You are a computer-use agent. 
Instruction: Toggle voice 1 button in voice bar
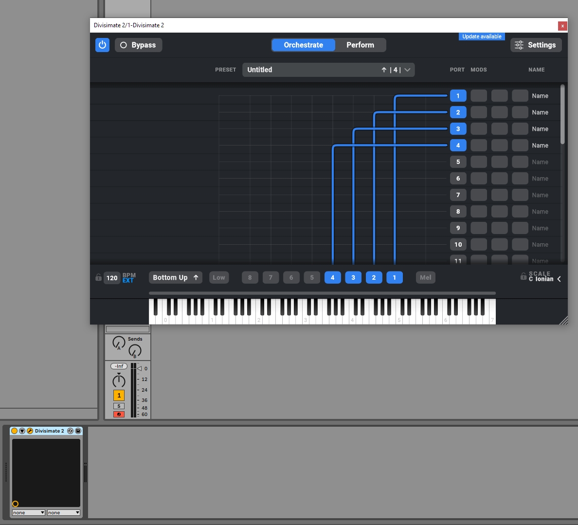pos(395,278)
